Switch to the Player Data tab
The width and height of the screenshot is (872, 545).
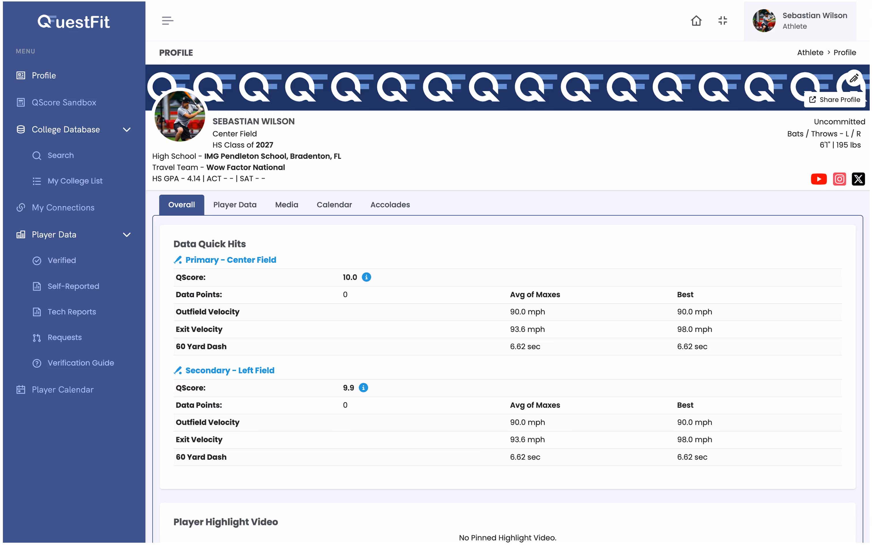(x=234, y=205)
